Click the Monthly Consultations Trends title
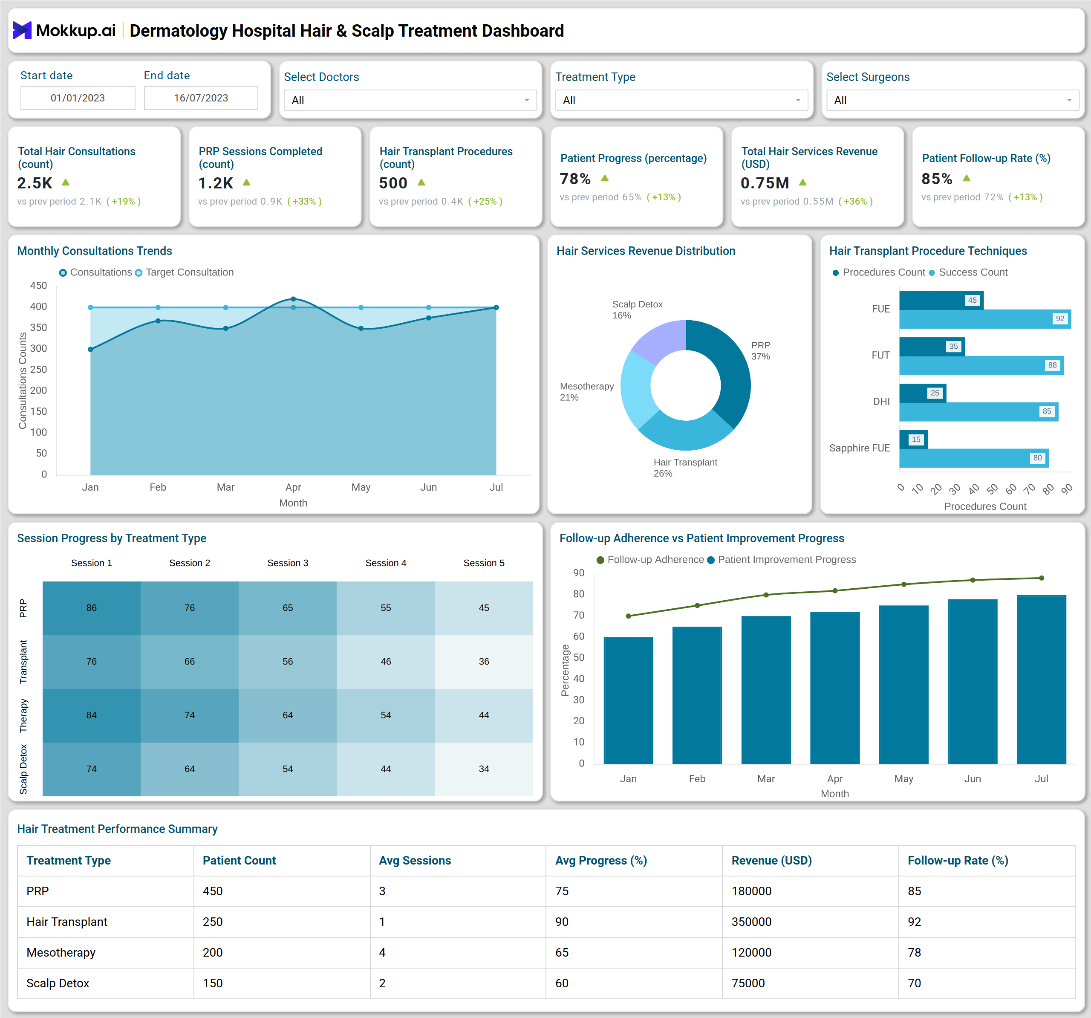The height and width of the screenshot is (1018, 1091). click(x=94, y=251)
